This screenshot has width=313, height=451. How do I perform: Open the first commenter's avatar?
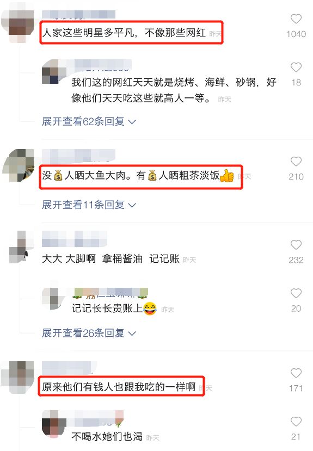[x=19, y=27]
